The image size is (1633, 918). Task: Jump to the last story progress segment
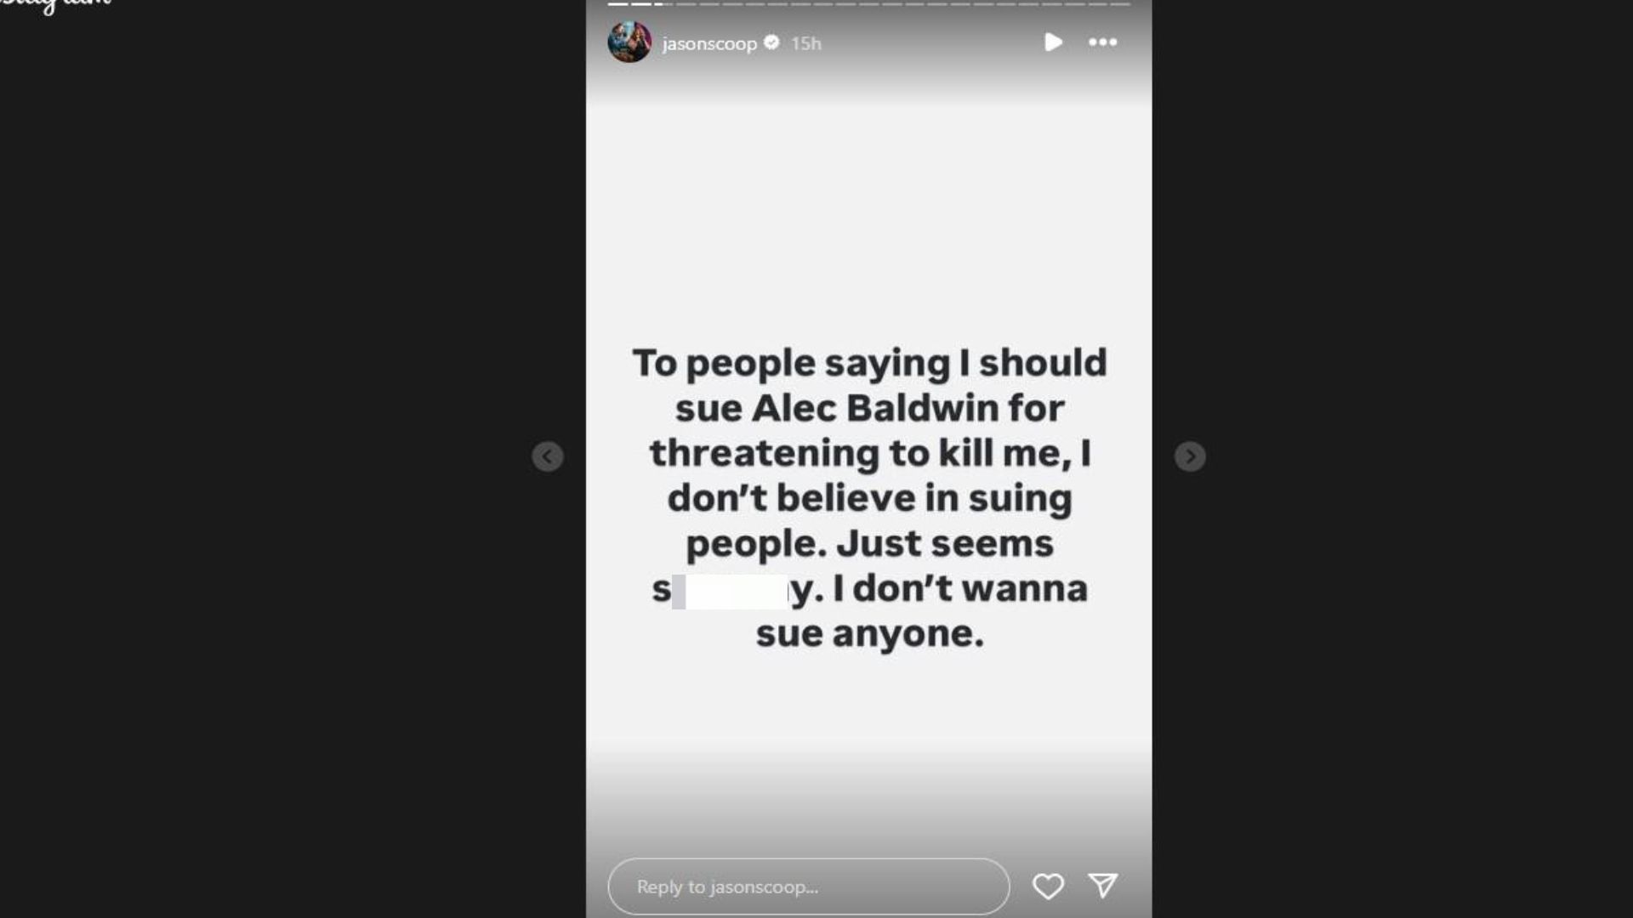(1120, 4)
